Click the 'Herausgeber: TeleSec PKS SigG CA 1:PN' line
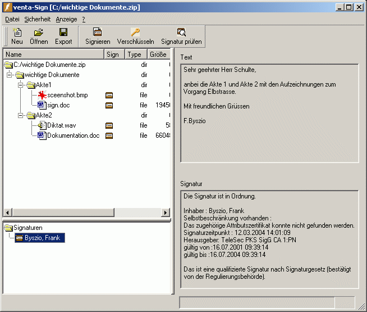367x312 pixels. point(240,240)
